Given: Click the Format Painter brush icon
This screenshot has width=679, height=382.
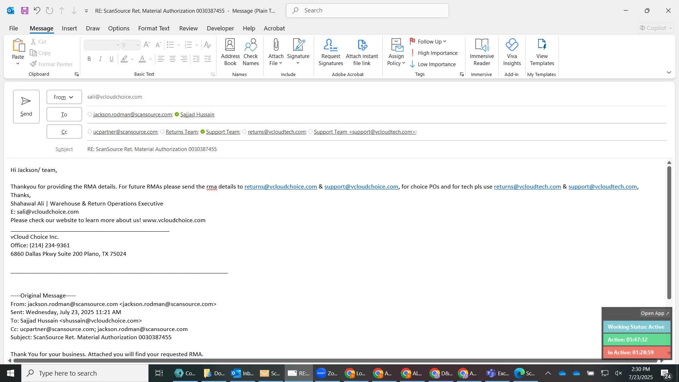Looking at the screenshot, I should [x=33, y=64].
